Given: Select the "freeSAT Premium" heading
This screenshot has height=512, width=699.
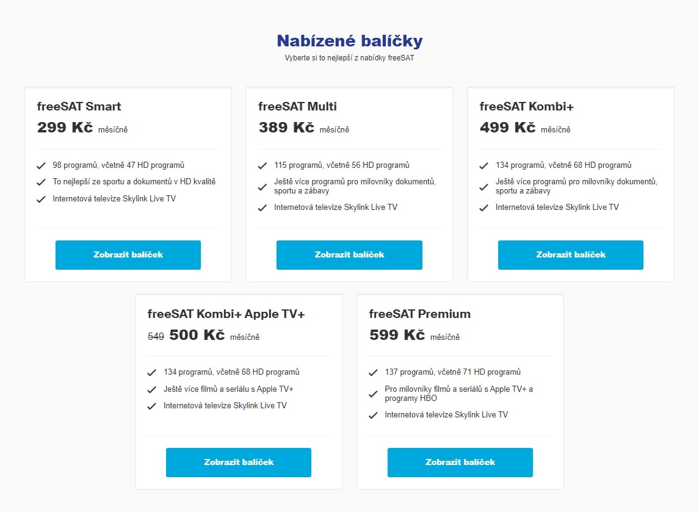Looking at the screenshot, I should click(419, 314).
